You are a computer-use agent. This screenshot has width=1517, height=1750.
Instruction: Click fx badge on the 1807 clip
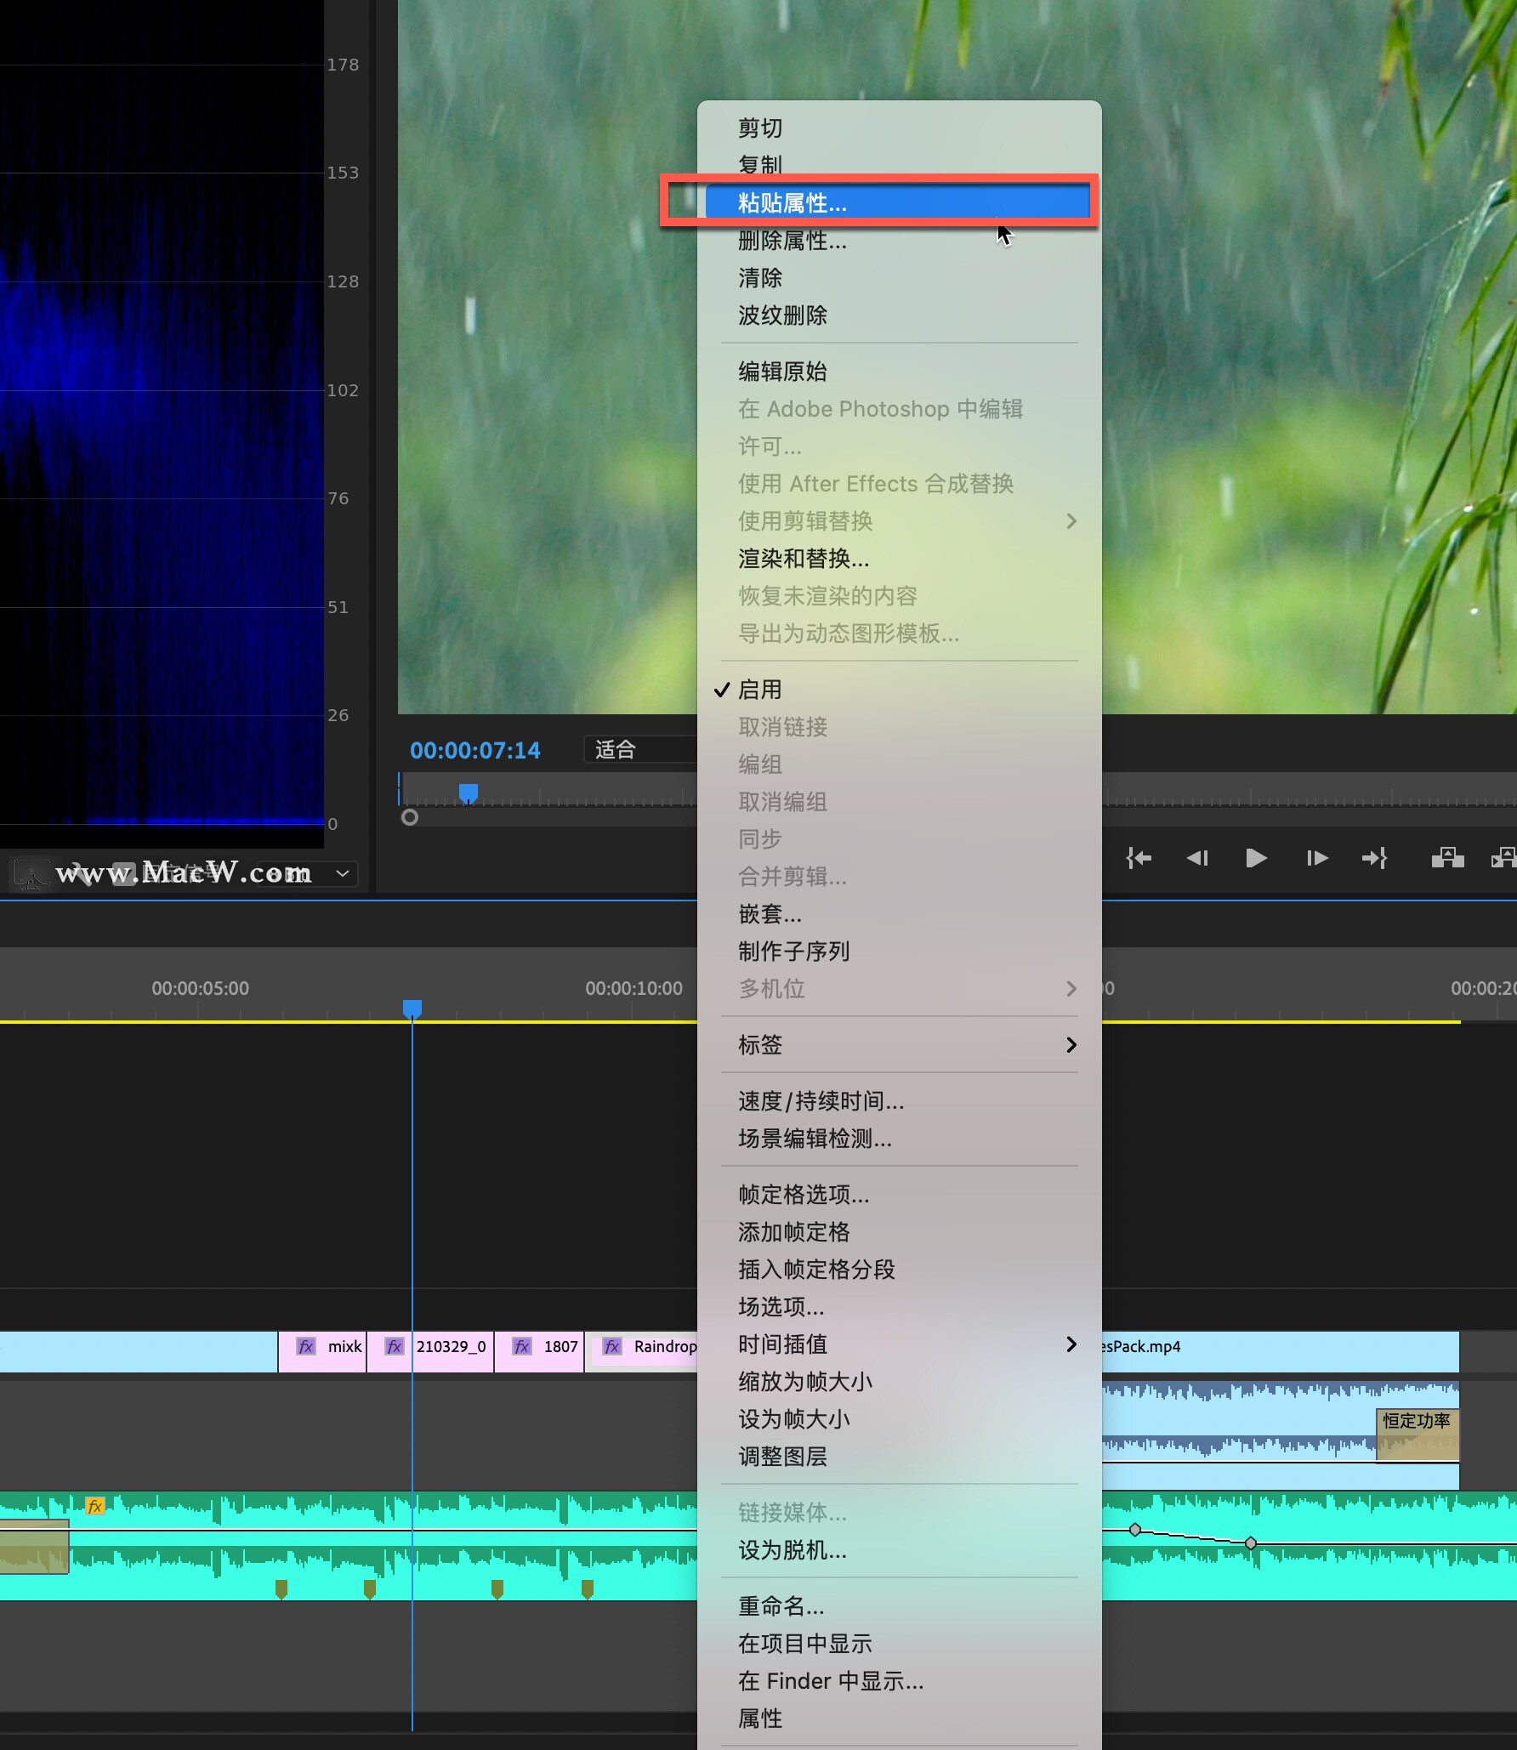522,1346
